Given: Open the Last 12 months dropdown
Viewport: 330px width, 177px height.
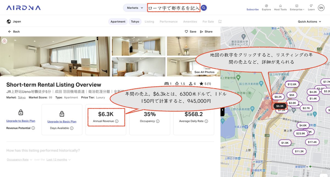Looking at the screenshot, I should coord(58,160).
